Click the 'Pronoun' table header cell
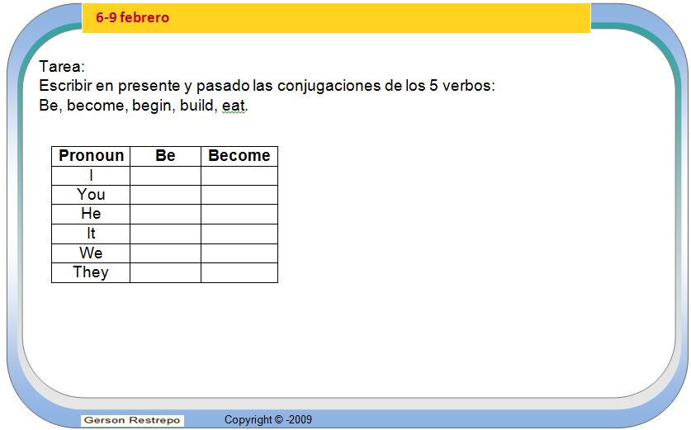This screenshot has height=430, width=691. 91,156
